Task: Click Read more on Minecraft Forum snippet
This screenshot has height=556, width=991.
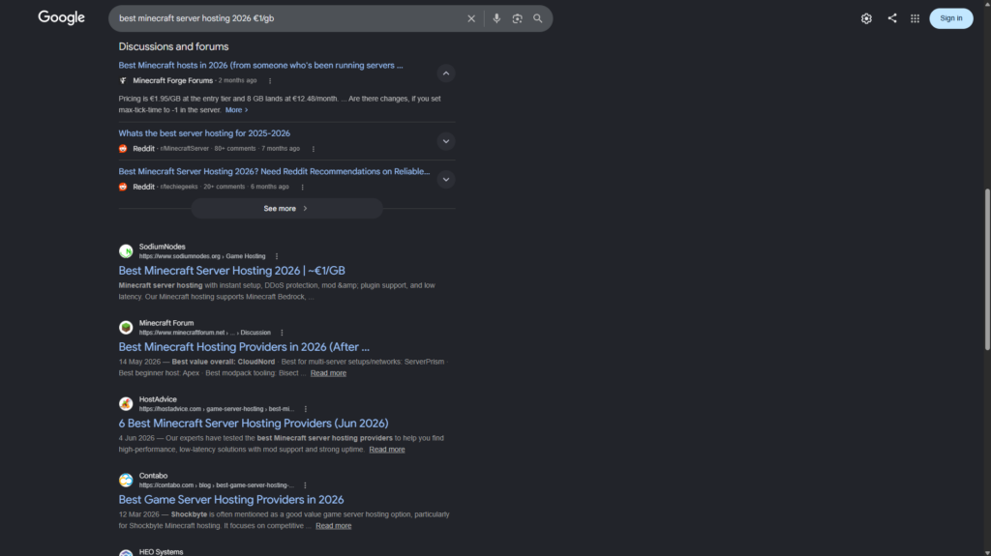Action: coord(328,373)
